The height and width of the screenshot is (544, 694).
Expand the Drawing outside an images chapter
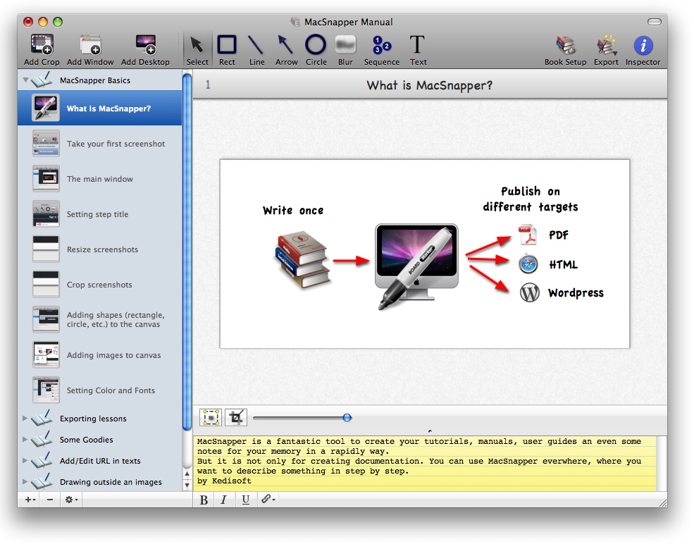pos(25,481)
